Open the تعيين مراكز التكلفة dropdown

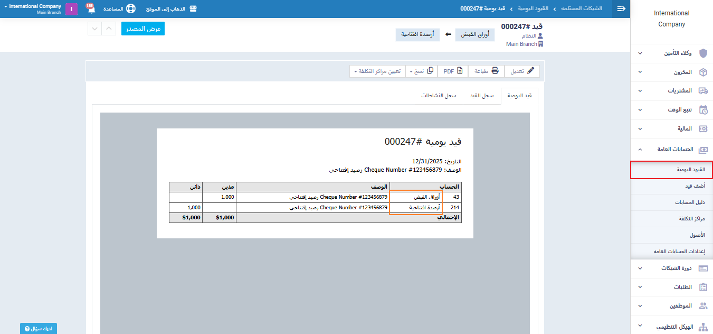tap(377, 71)
